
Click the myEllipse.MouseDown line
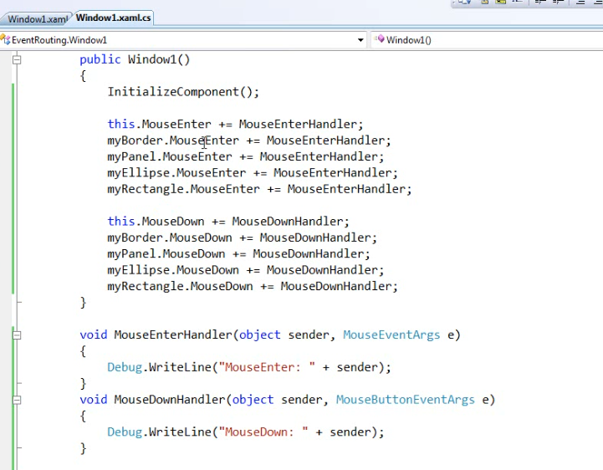click(x=245, y=270)
